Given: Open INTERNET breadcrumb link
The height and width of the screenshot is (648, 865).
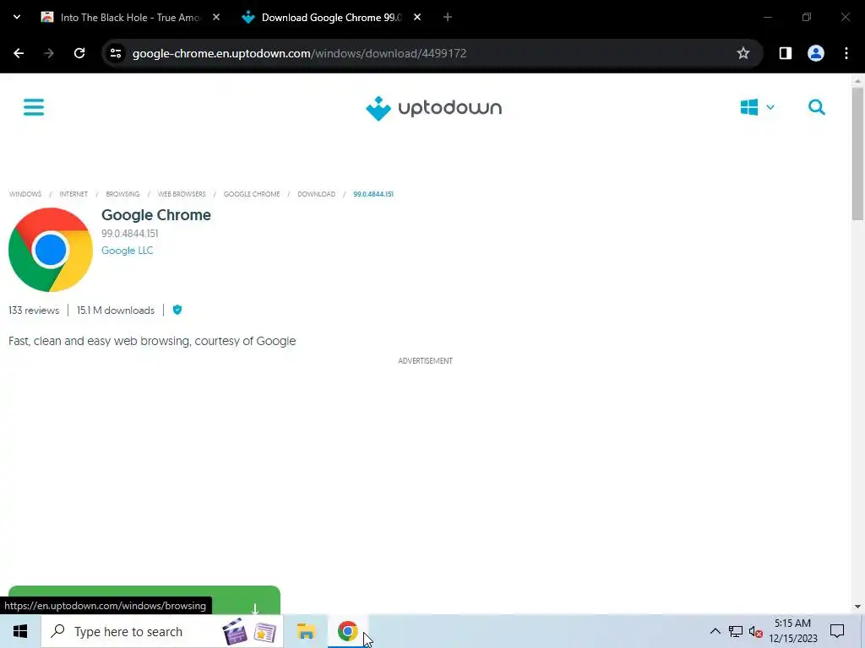Looking at the screenshot, I should click(73, 194).
